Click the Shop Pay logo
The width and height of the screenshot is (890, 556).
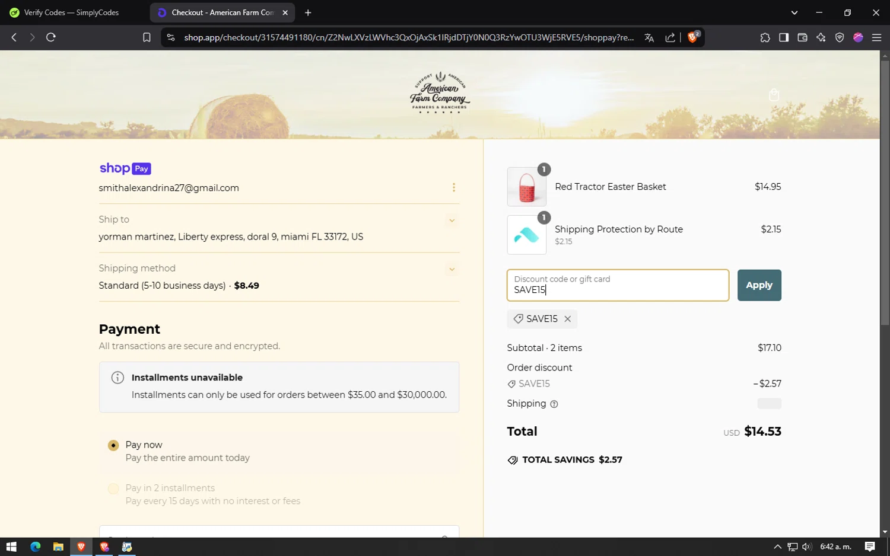coord(125,168)
